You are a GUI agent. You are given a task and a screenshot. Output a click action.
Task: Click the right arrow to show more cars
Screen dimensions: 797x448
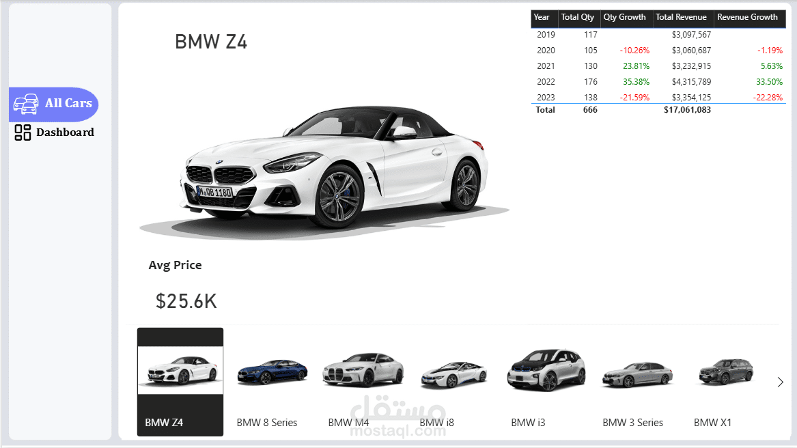point(781,382)
